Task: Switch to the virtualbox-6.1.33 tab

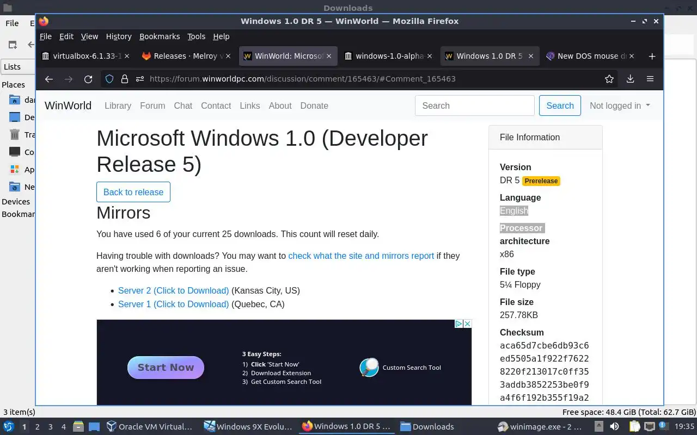Action: [x=85, y=56]
